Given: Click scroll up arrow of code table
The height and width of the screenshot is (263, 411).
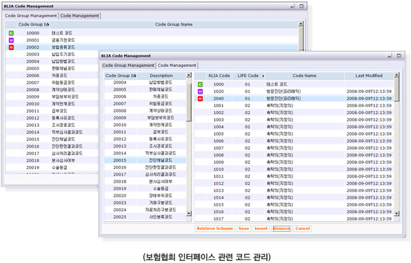Looking at the screenshot, I should pyautogui.click(x=397, y=76).
